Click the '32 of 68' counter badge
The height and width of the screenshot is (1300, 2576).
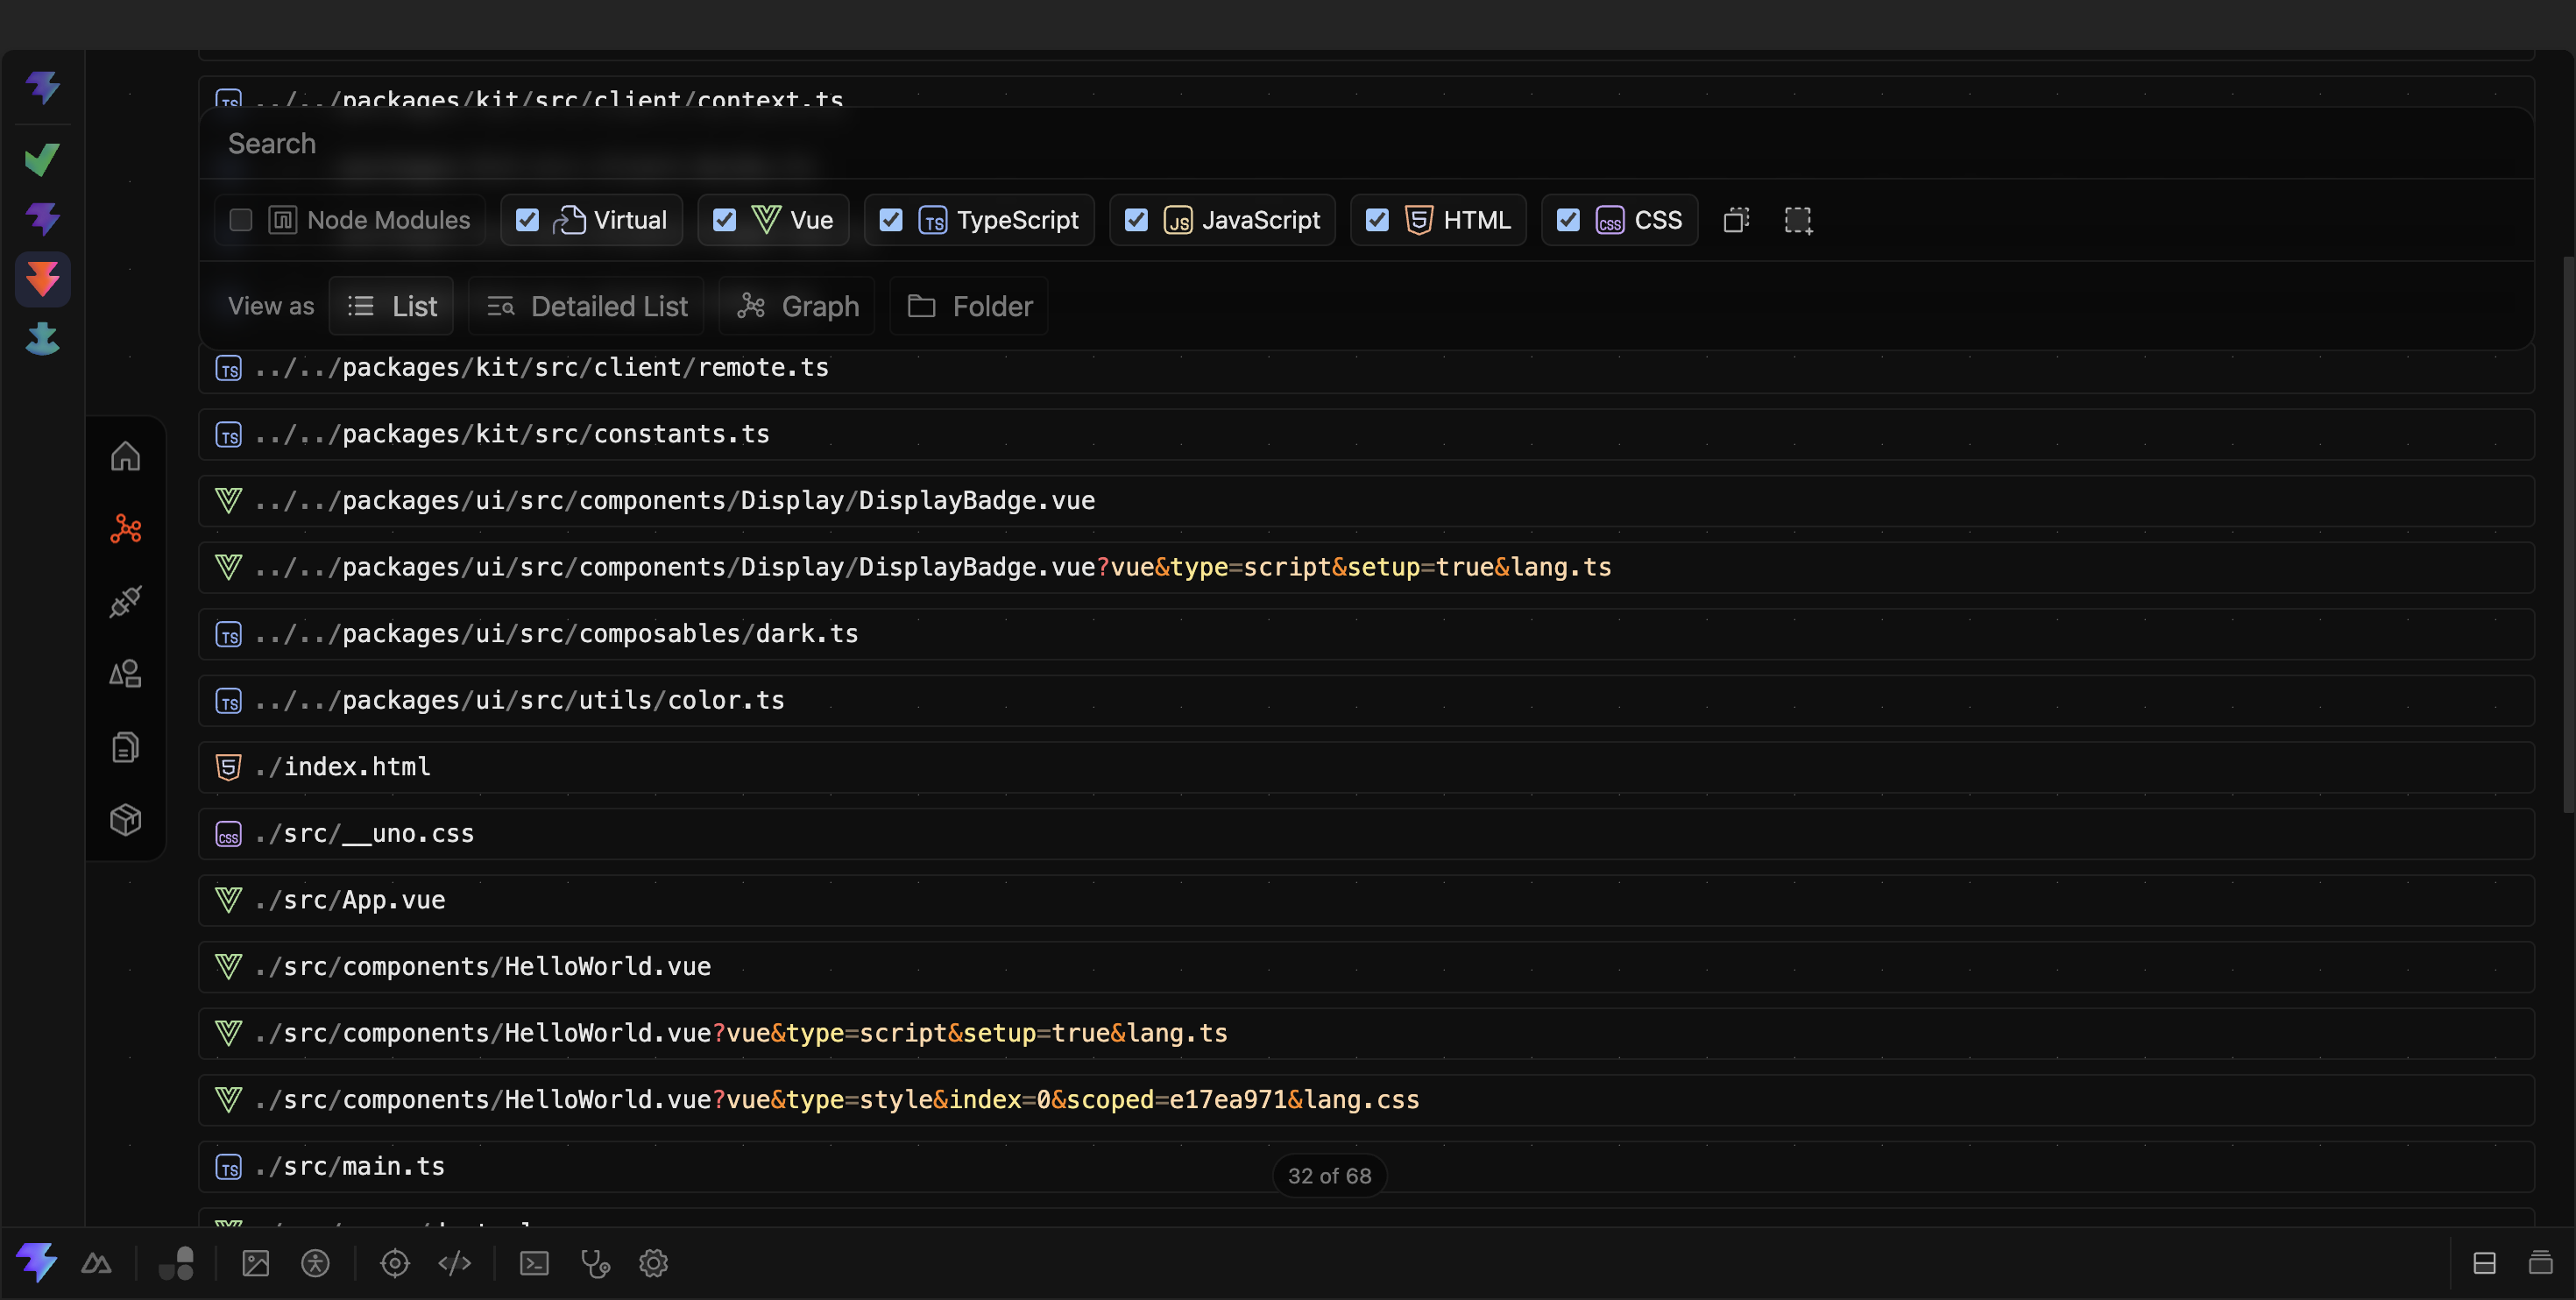pos(1329,1176)
